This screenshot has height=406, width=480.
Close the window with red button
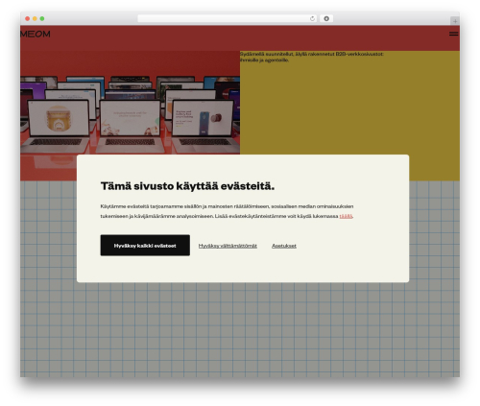tap(28, 19)
